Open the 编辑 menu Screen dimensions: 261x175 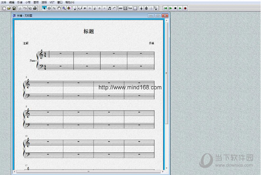[x=12, y=2]
